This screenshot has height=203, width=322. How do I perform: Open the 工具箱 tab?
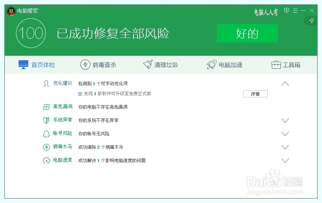[x=286, y=65]
